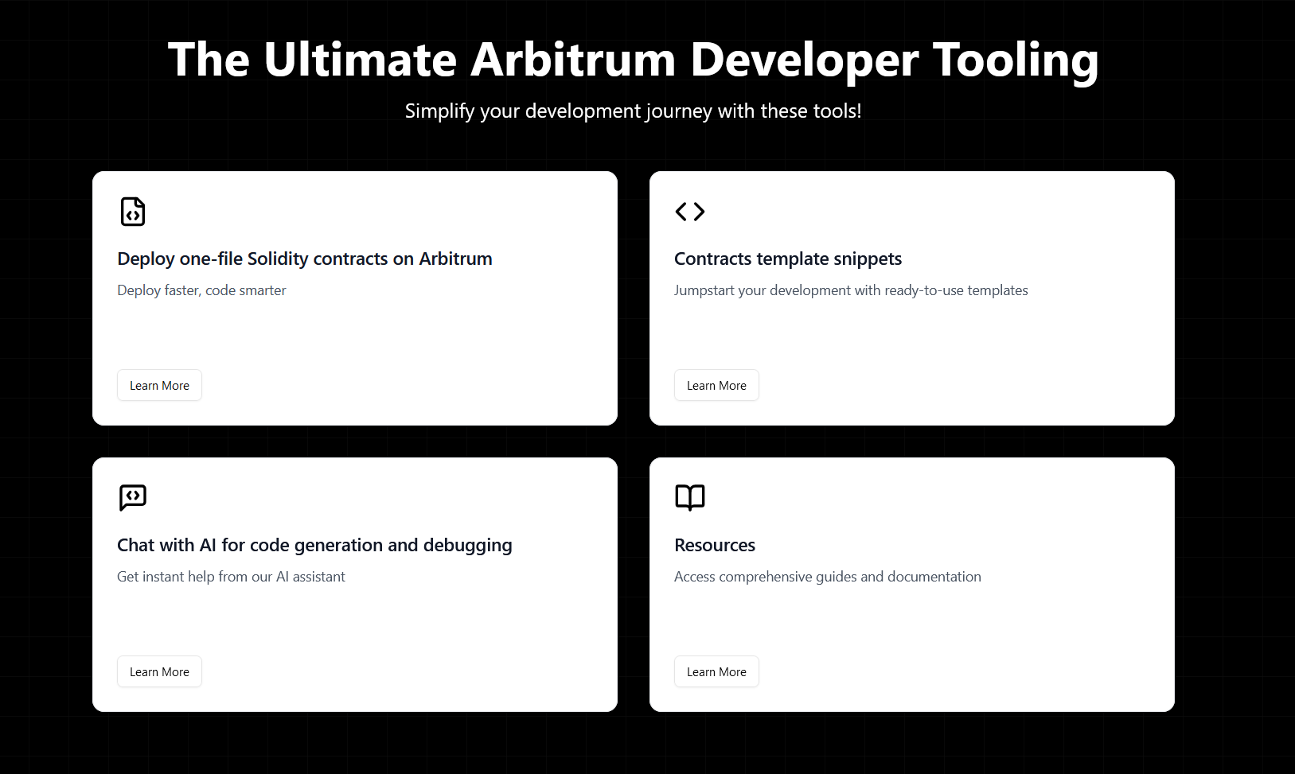The width and height of the screenshot is (1295, 774).
Task: Click the chat code bubble icon
Action: point(133,497)
